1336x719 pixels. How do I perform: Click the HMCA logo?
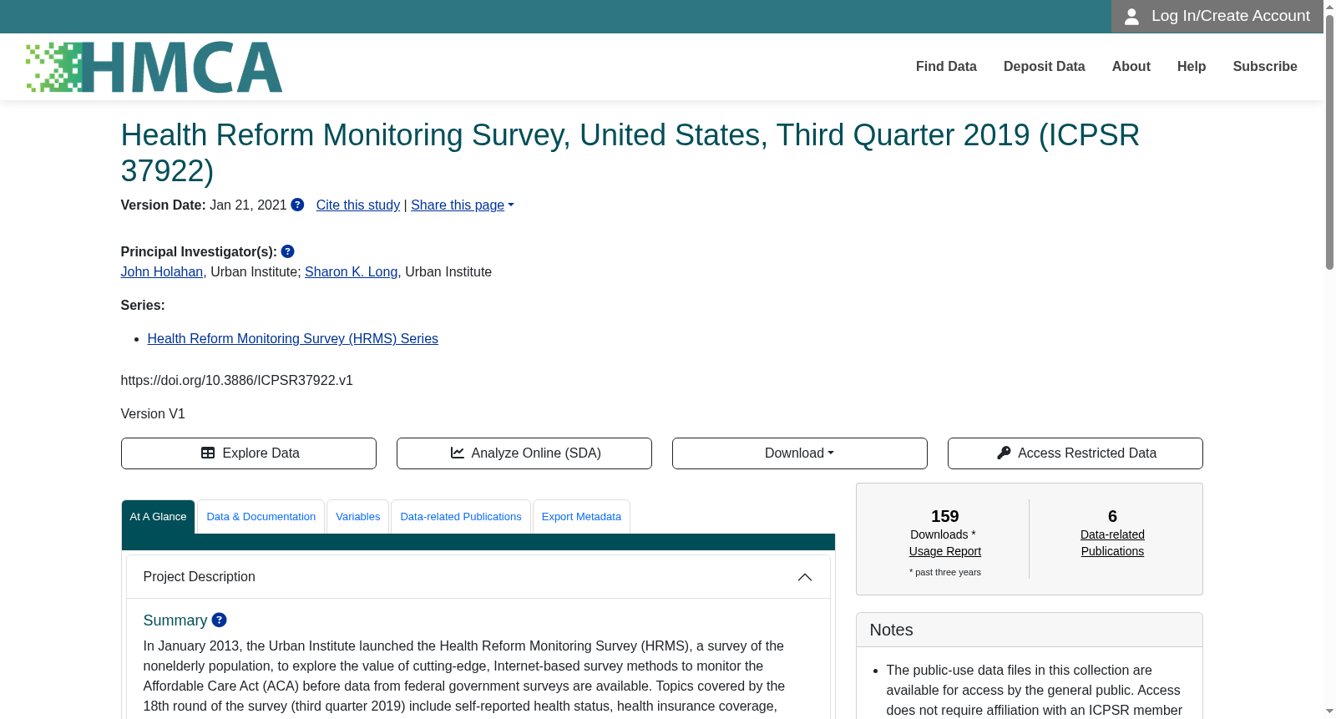click(154, 67)
